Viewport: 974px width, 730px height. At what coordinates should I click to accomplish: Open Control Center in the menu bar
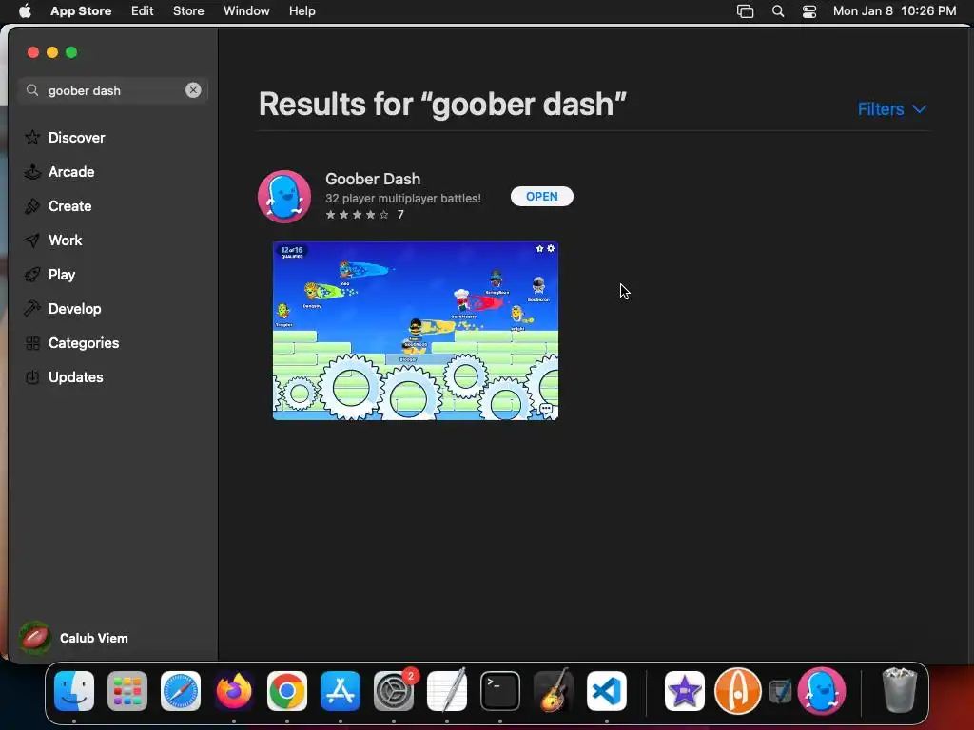click(809, 11)
